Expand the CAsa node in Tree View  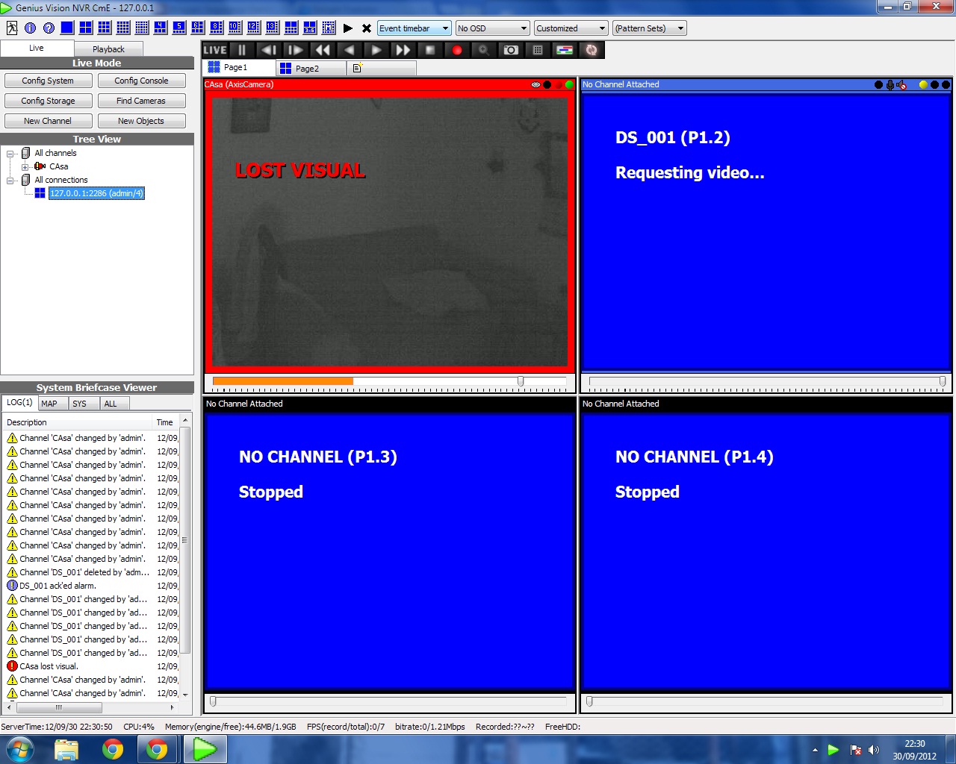[25, 166]
